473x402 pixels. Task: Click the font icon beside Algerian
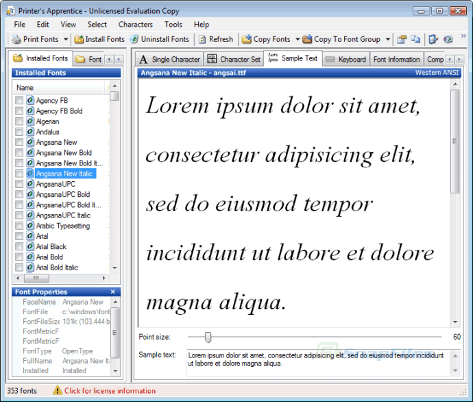(30, 121)
